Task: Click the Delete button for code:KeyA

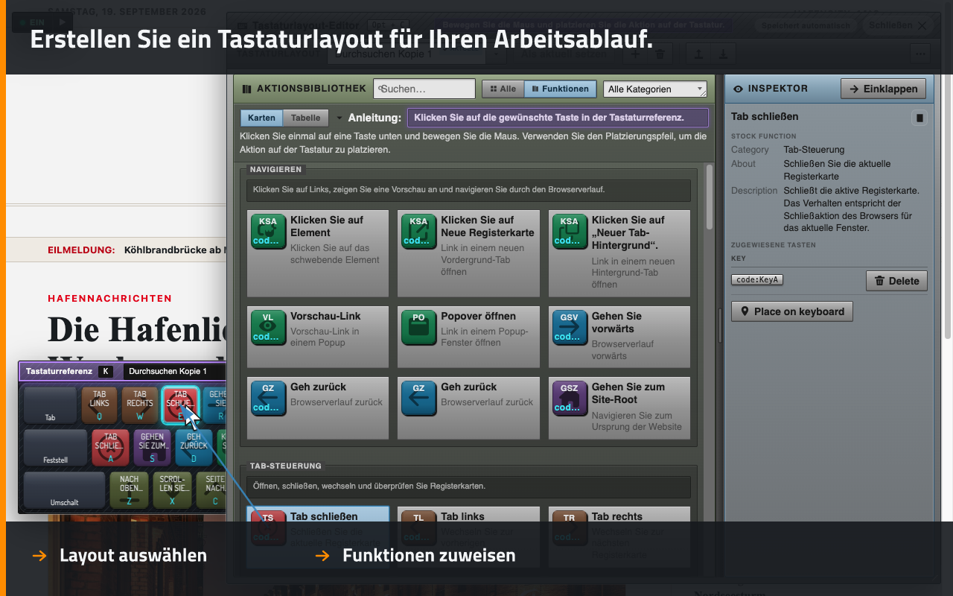Action: point(897,281)
